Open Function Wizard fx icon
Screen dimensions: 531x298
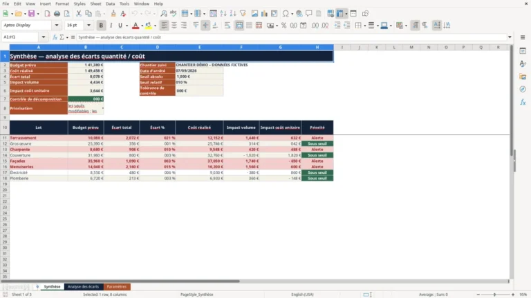coord(55,37)
